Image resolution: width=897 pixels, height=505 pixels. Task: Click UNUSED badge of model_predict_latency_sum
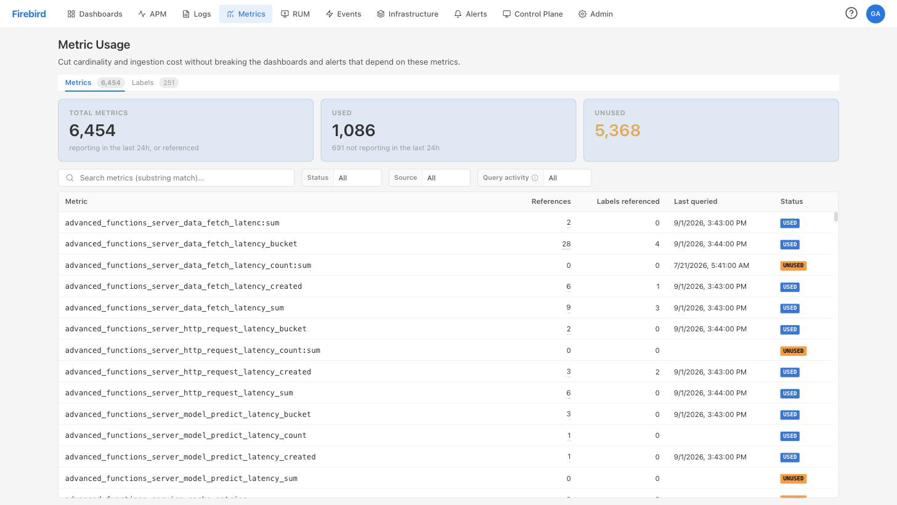[x=793, y=479]
